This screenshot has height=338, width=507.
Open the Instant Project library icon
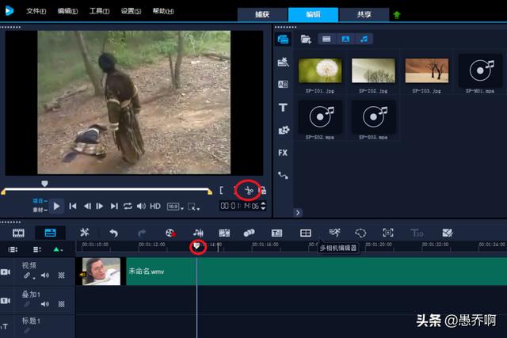point(283,62)
